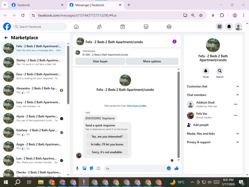
Task: Open a new browser tab
Action: 129,5
